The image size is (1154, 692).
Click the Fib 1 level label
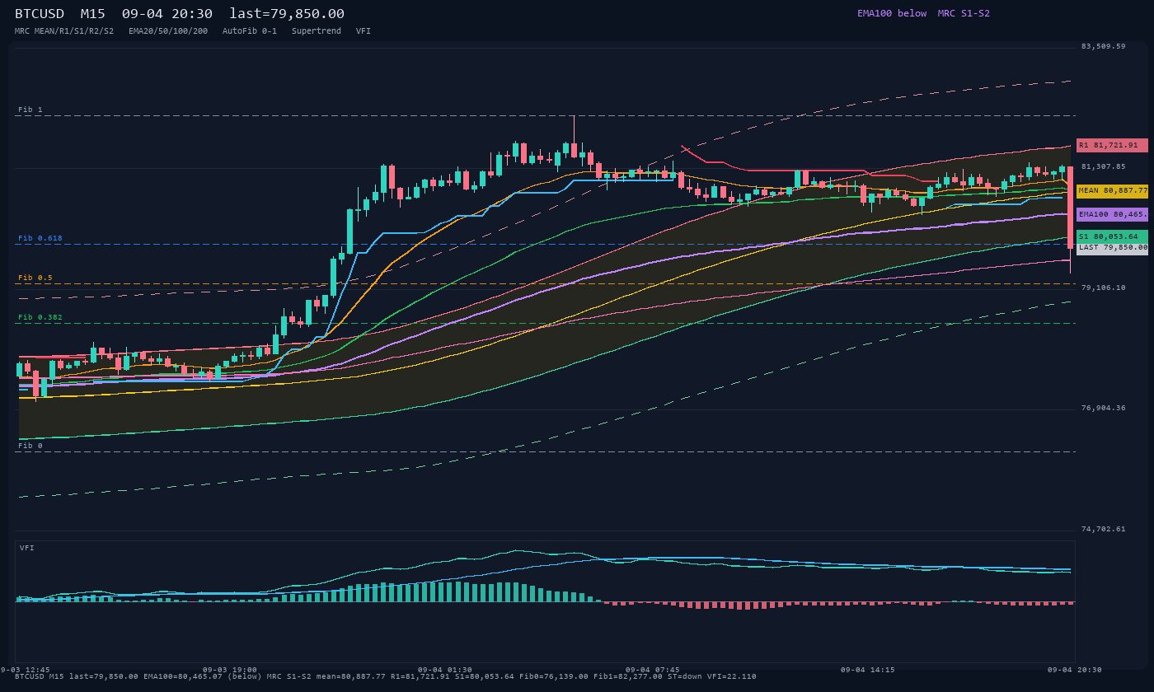pos(30,110)
